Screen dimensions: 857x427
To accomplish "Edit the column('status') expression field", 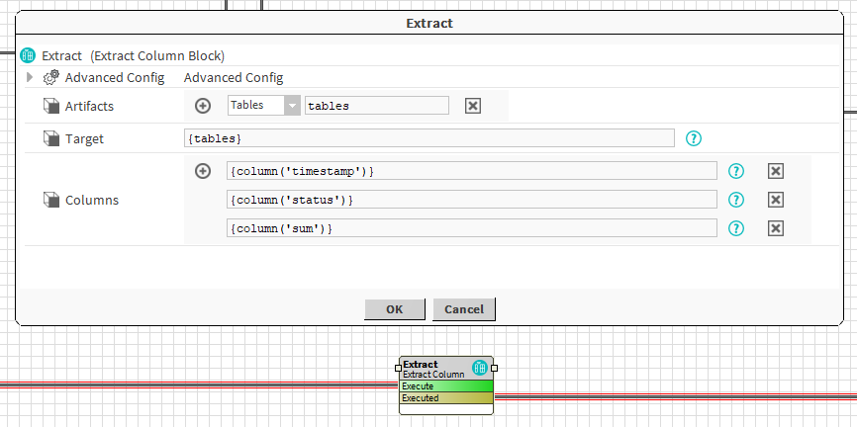I will (471, 200).
